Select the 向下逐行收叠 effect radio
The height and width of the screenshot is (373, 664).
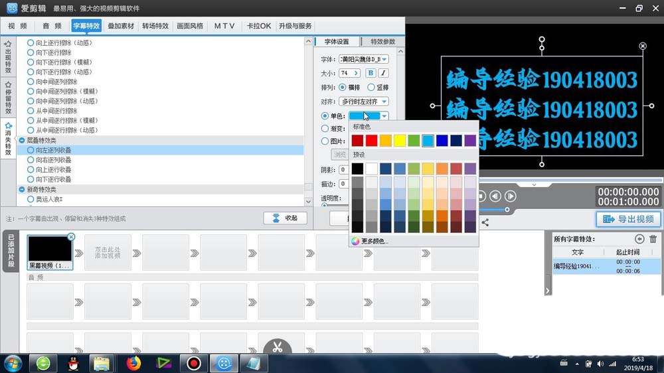click(x=31, y=179)
